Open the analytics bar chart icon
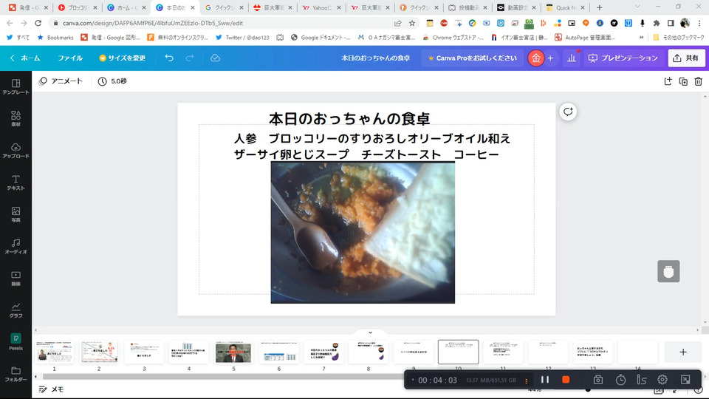The height and width of the screenshot is (399, 709). pyautogui.click(x=572, y=58)
